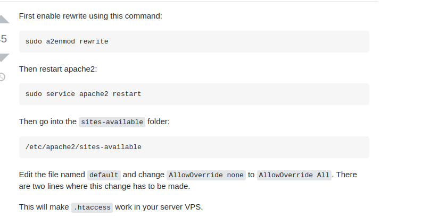This screenshot has height=217, width=422.
Task: Click the inline 'default' filename snippet
Action: (x=104, y=175)
